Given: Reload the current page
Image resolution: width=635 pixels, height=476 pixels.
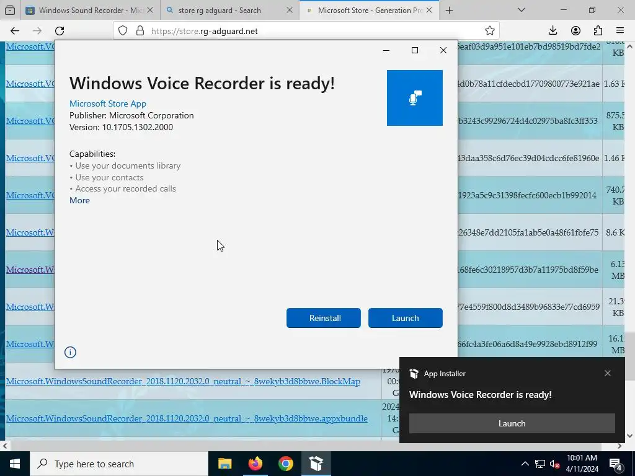Looking at the screenshot, I should (60, 31).
